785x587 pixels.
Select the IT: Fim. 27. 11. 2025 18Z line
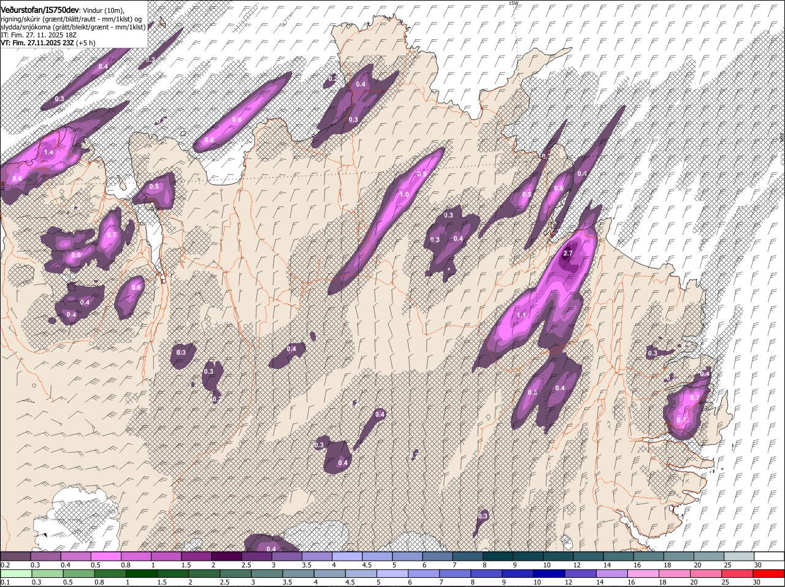[x=39, y=35]
